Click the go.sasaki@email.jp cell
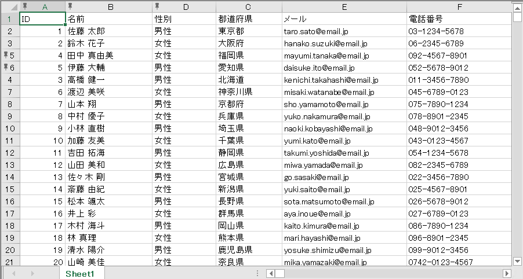Image resolution: width=523 pixels, height=279 pixels. tap(344, 177)
